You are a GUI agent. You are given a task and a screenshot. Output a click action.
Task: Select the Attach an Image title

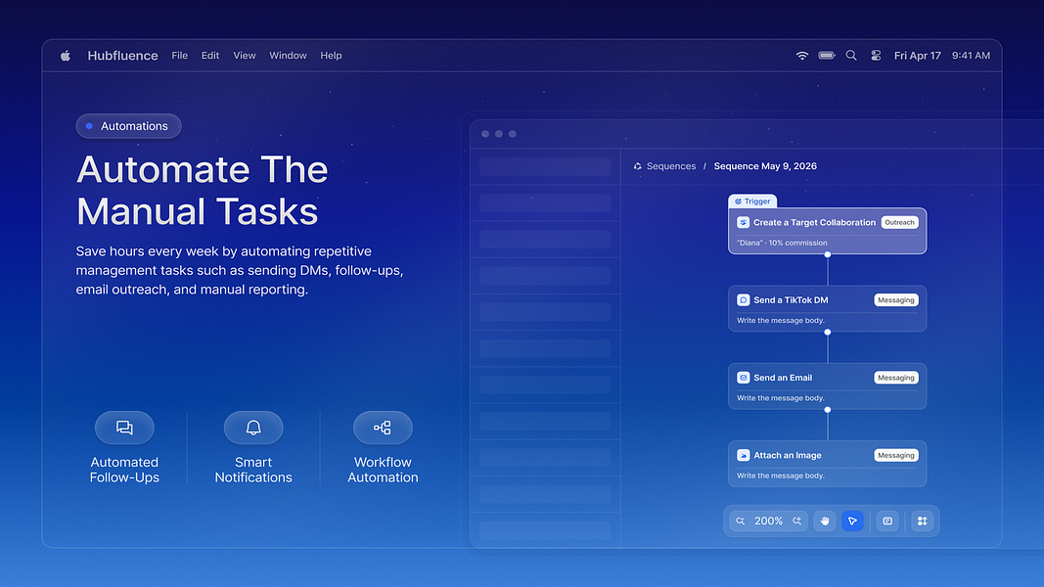(788, 455)
